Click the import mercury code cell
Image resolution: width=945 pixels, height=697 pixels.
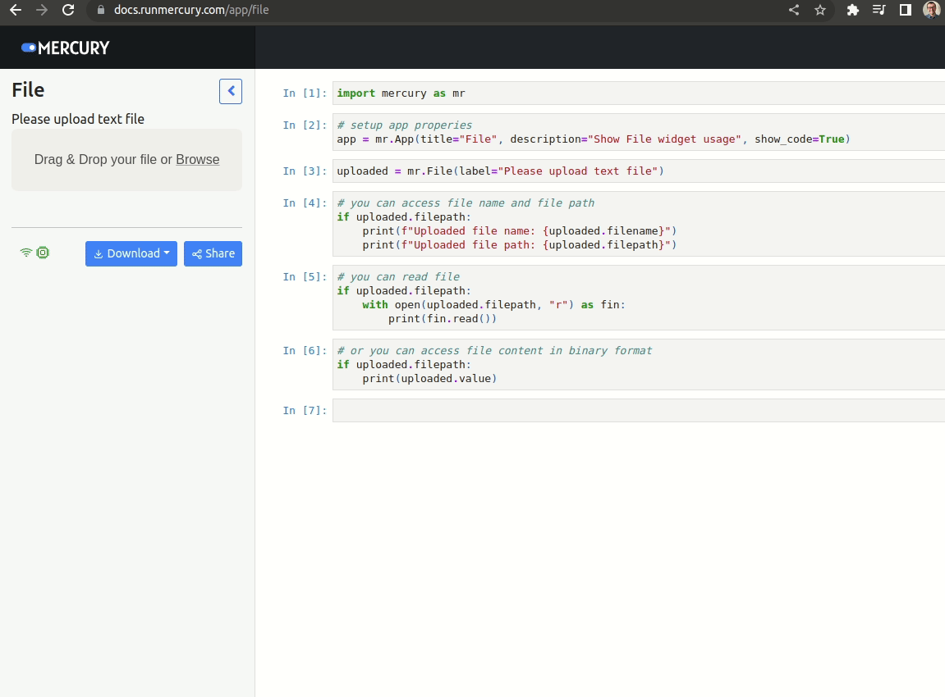(638, 93)
